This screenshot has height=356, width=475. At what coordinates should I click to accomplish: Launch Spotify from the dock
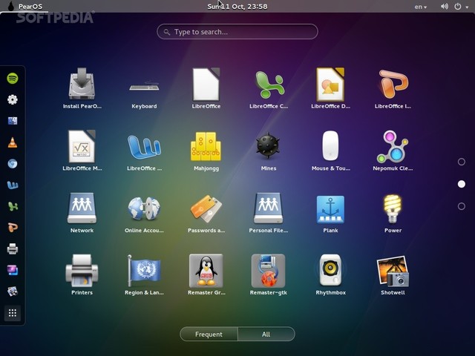(x=13, y=79)
